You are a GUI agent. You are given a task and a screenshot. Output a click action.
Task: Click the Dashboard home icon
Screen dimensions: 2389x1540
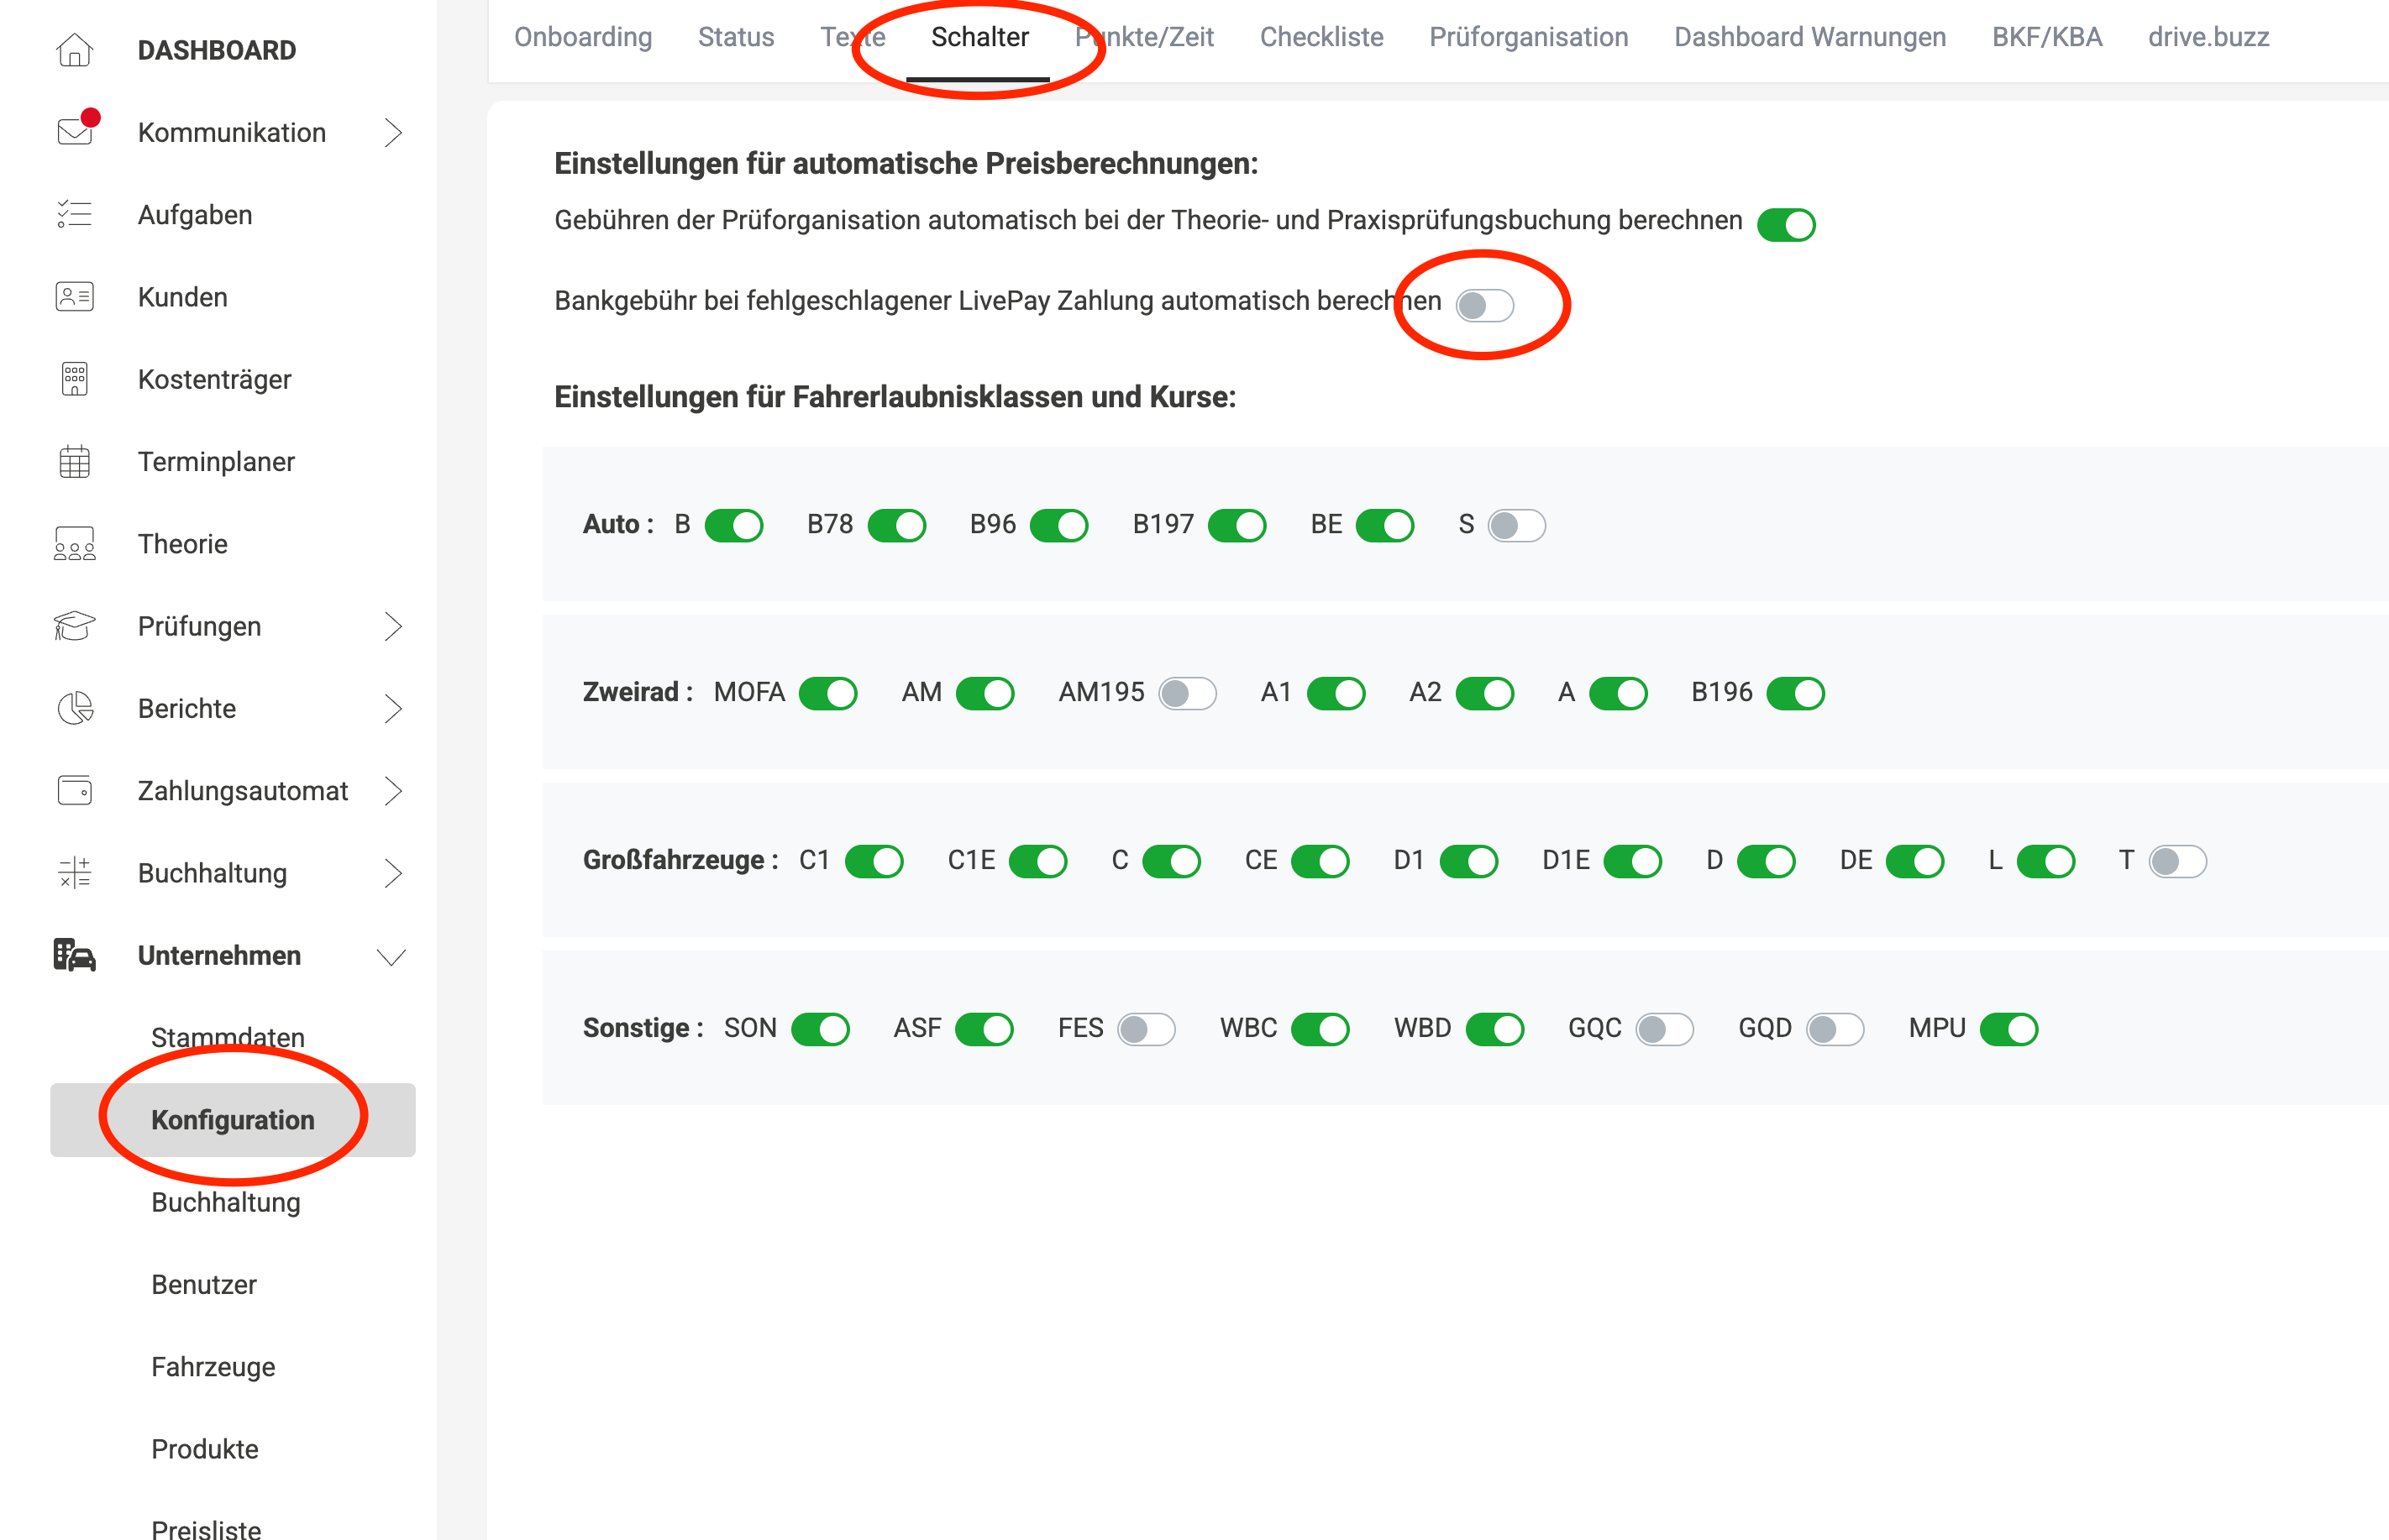point(74,50)
